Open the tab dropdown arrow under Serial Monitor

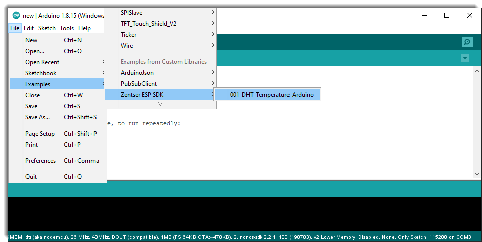pyautogui.click(x=465, y=58)
